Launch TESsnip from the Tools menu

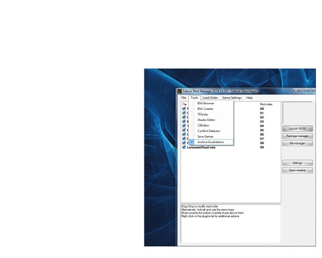click(x=211, y=114)
